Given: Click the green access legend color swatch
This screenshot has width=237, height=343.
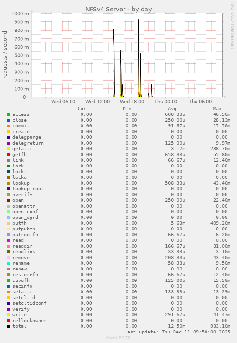Looking at the screenshot, I should click(x=8, y=114).
